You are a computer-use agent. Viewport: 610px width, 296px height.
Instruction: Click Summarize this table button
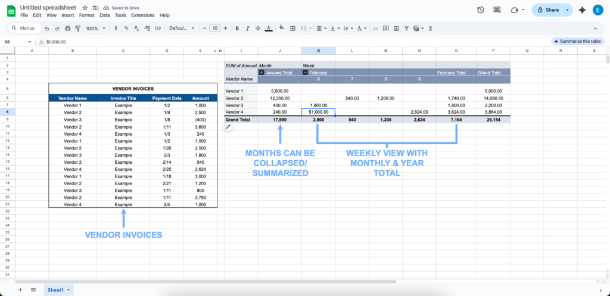[x=578, y=41]
